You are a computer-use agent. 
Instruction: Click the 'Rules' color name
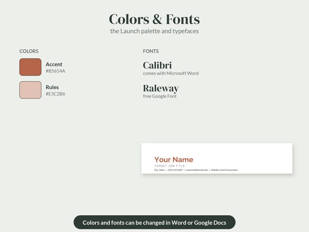click(x=52, y=87)
